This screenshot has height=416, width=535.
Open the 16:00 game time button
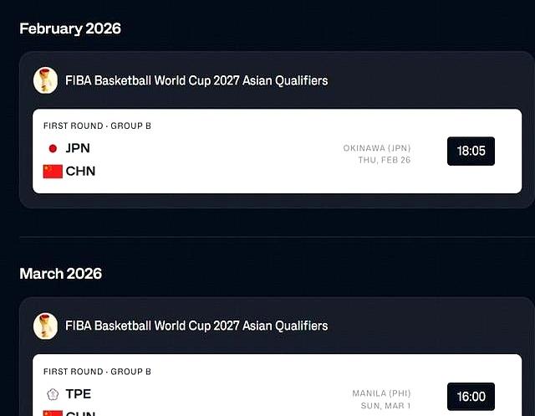click(471, 396)
